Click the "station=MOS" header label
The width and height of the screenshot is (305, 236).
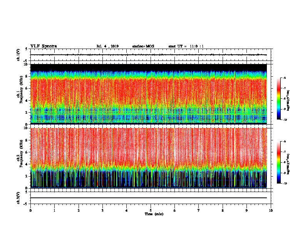[143, 46]
